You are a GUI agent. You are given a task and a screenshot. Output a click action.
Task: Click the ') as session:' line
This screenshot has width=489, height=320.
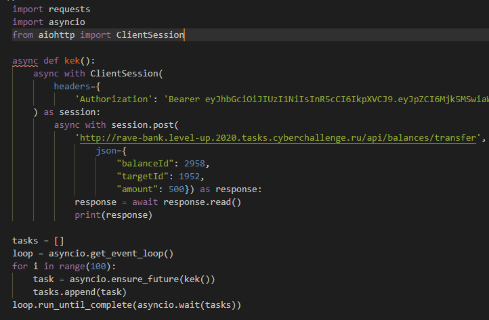67,112
